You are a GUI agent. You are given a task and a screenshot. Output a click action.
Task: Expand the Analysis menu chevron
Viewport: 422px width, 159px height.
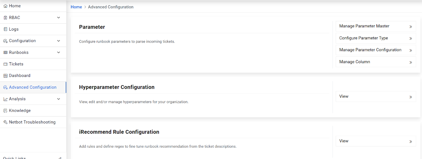58,99
